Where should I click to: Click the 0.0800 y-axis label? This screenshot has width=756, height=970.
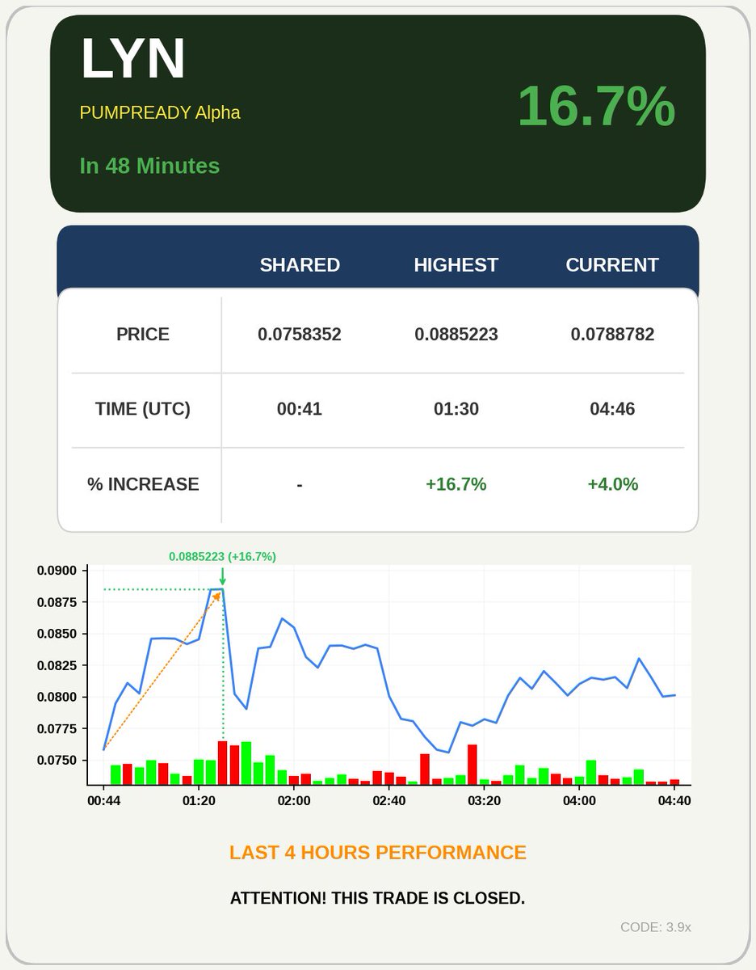pos(57,697)
